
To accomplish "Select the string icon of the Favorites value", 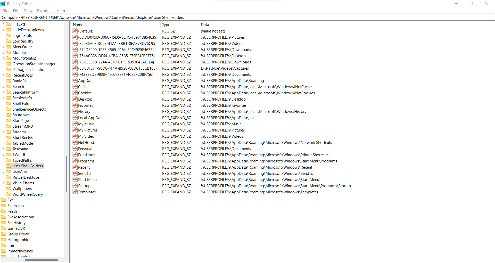I will (x=75, y=105).
